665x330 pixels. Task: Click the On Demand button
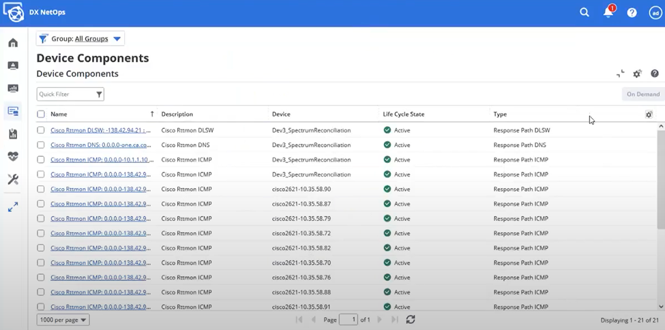[643, 94]
